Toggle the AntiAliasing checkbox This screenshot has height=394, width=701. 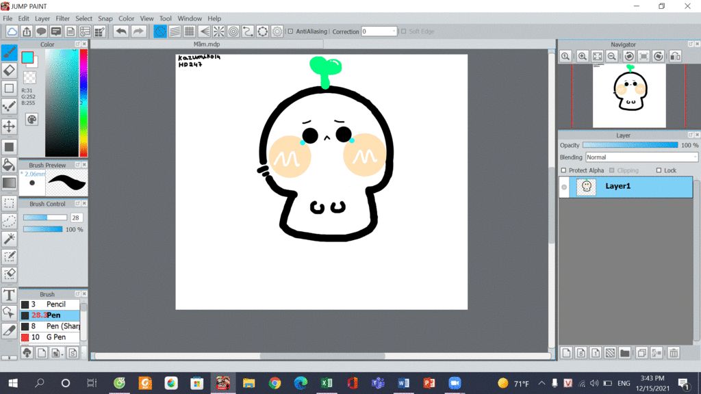(x=290, y=31)
